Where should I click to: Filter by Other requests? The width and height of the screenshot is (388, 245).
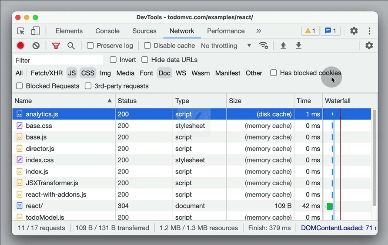[x=254, y=73]
